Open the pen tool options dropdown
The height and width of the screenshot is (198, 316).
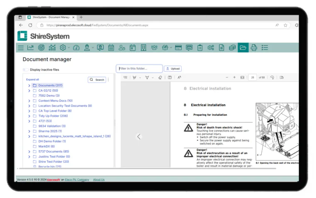coord(153,78)
